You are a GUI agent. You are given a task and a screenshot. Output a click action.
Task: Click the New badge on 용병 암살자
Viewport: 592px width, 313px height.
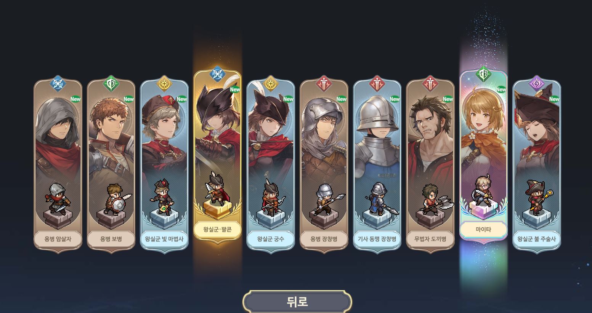coord(75,99)
